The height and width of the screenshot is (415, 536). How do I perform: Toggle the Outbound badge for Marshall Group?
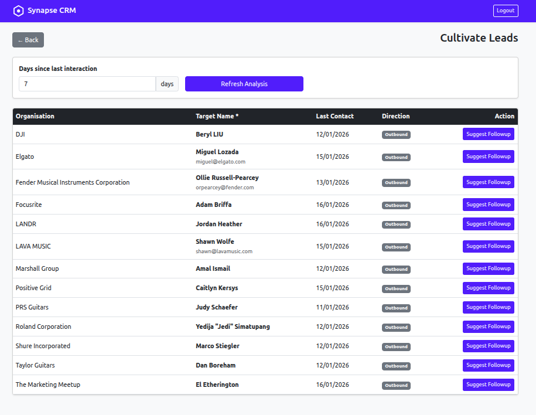pos(396,269)
